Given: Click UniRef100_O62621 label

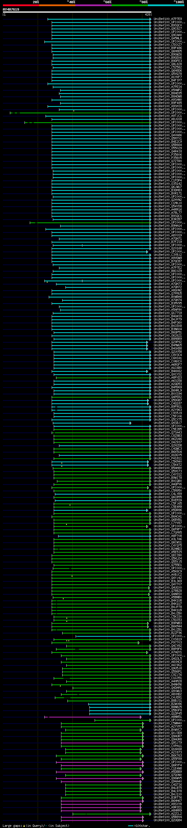Looking at the screenshot, I should 168,335.
